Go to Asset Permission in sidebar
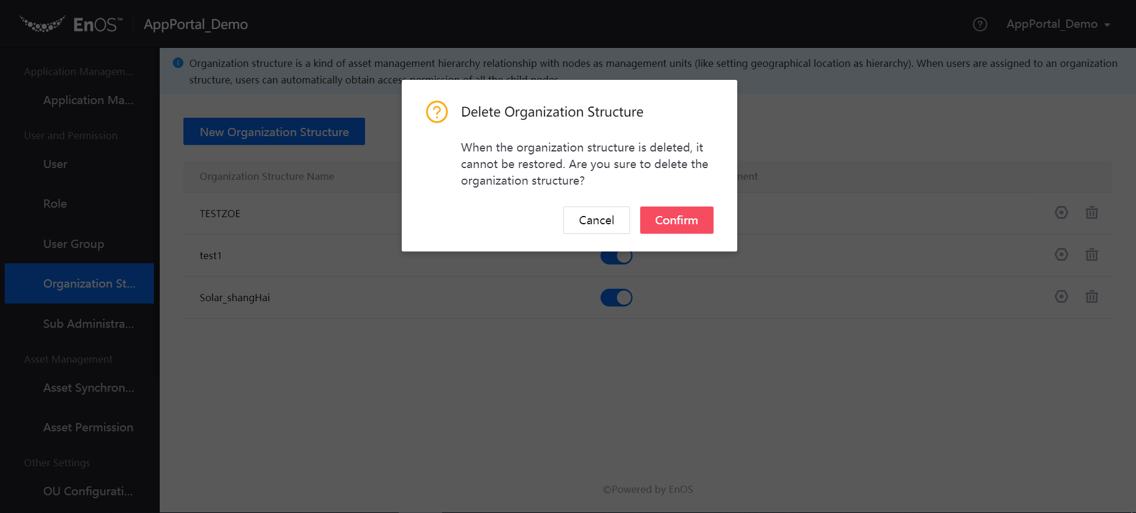Viewport: 1136px width, 513px height. pyautogui.click(x=88, y=427)
